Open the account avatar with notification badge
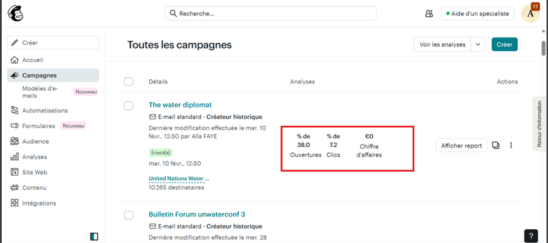This screenshot has width=548, height=243. point(530,13)
